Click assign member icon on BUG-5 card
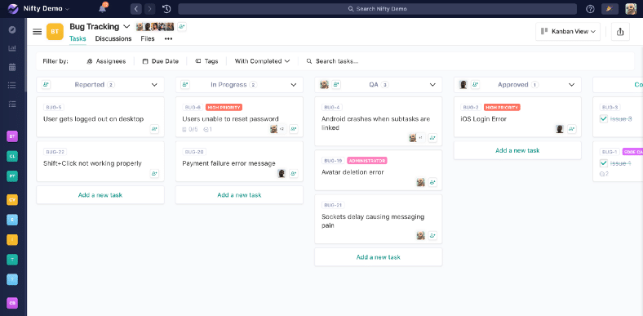 coord(154,129)
